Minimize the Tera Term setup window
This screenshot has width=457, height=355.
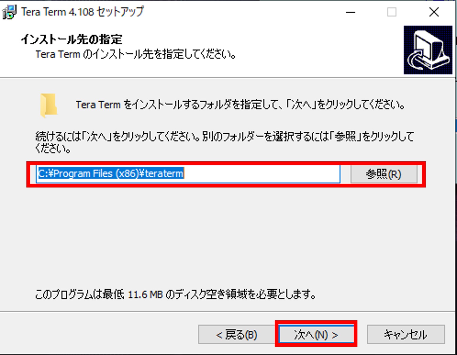pyautogui.click(x=350, y=12)
